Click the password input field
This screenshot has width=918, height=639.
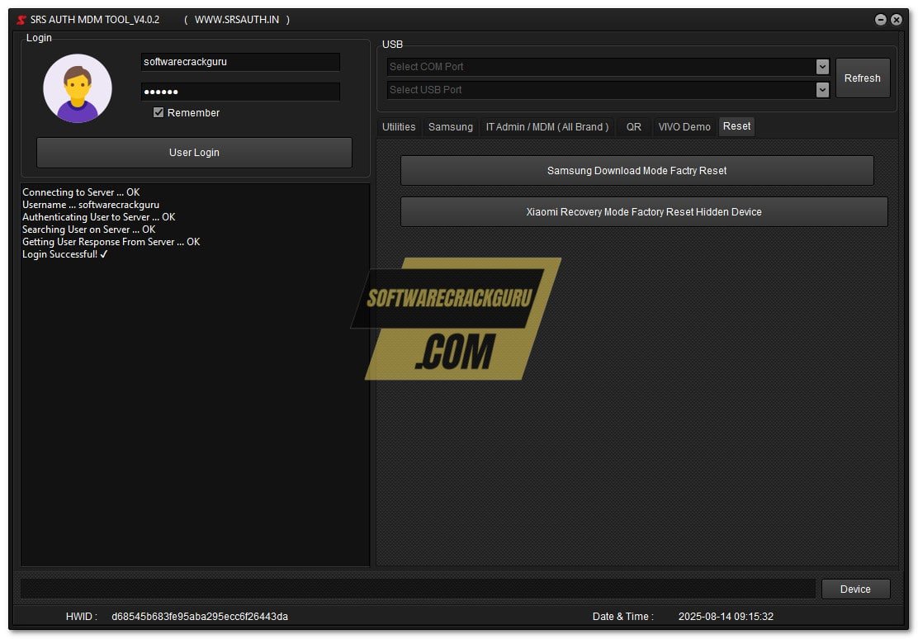tap(240, 91)
